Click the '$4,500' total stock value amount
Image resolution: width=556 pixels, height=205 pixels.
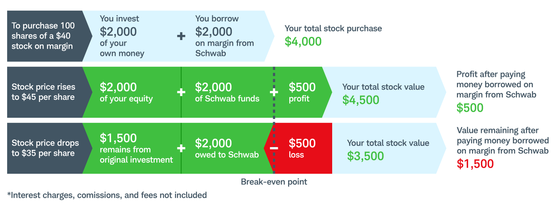click(x=361, y=100)
